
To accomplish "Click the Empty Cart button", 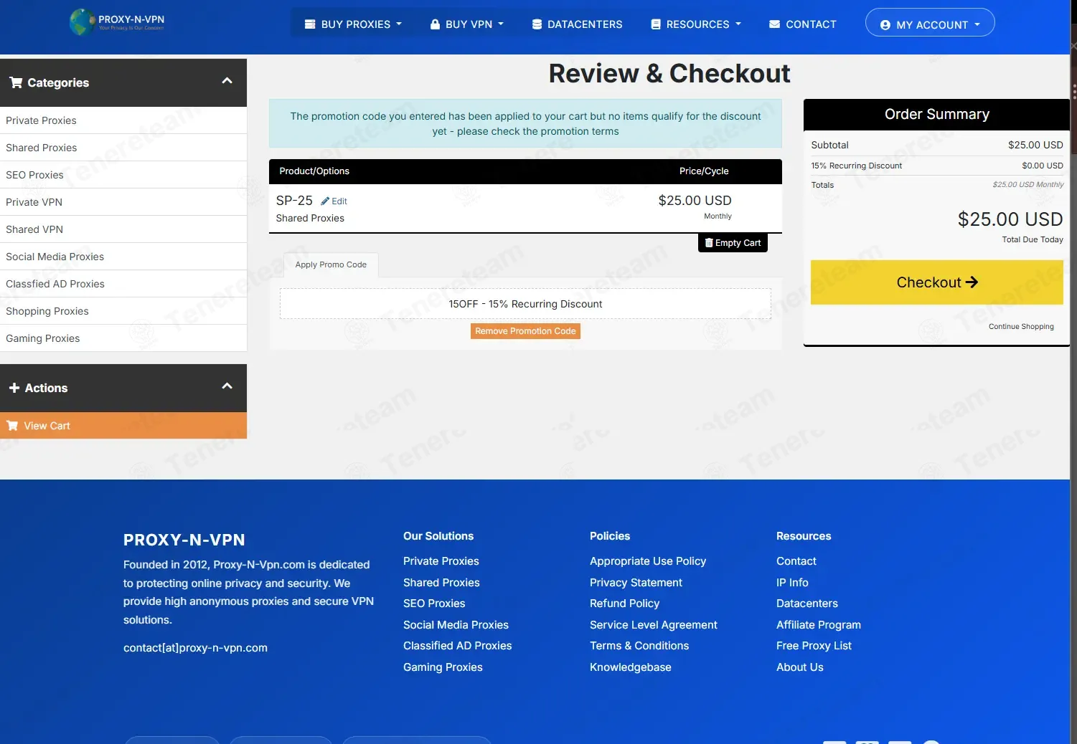I will 733,243.
